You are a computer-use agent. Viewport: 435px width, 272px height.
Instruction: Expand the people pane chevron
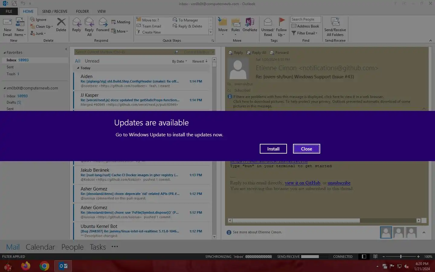[x=424, y=232]
